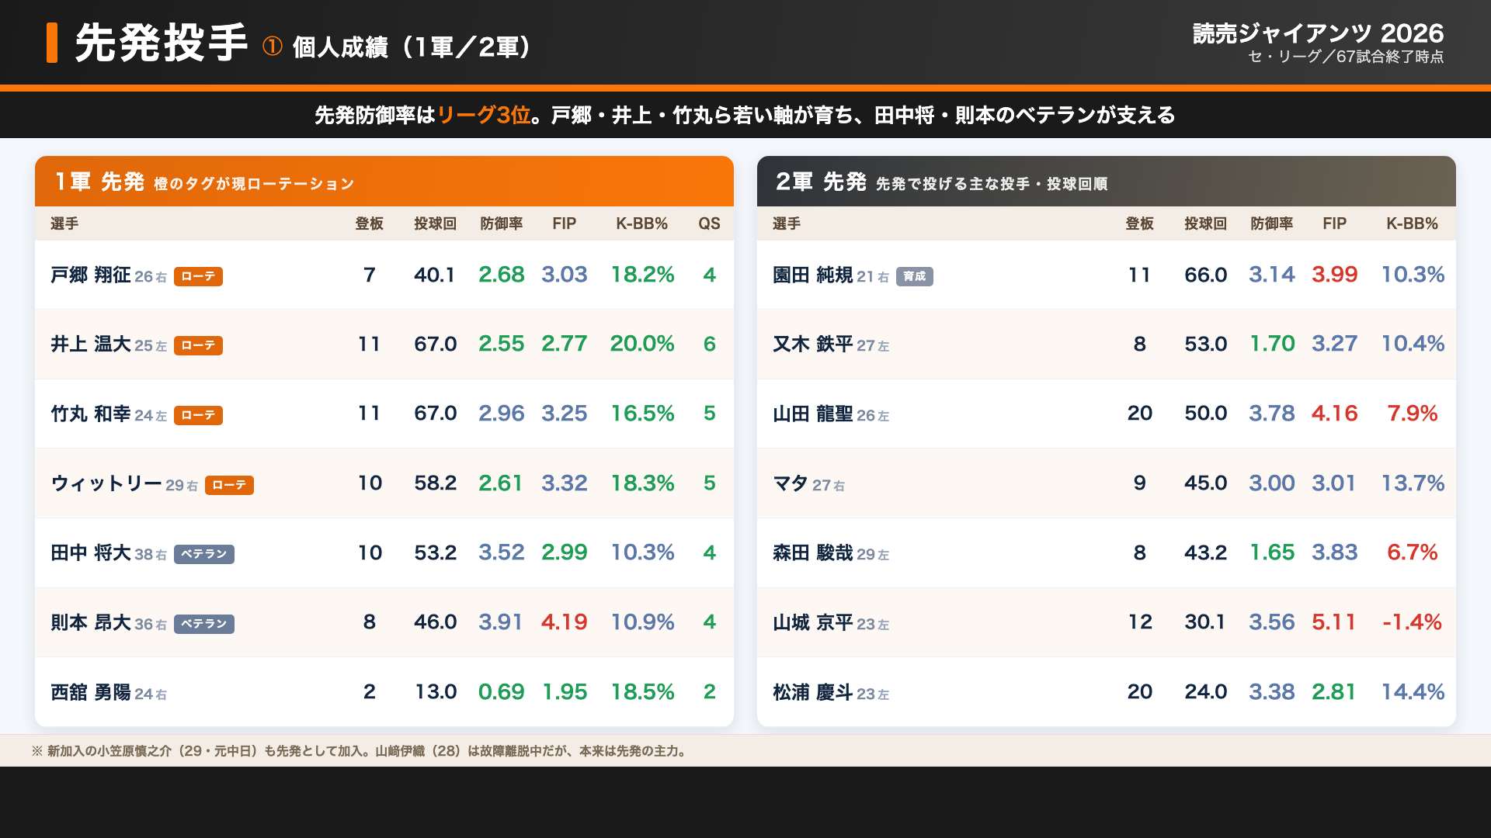This screenshot has height=838, width=1491.
Task: Click 山城 京平 K-BB% value -1.4%
Action: tap(1412, 622)
